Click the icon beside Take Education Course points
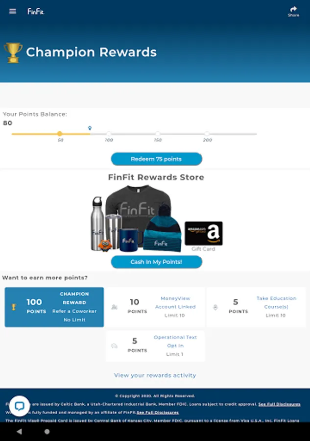The width and height of the screenshot is (310, 441). point(215,307)
